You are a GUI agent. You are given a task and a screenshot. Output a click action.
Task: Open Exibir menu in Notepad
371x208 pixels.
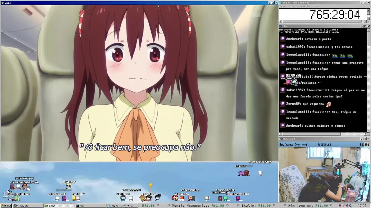tap(310, 6)
